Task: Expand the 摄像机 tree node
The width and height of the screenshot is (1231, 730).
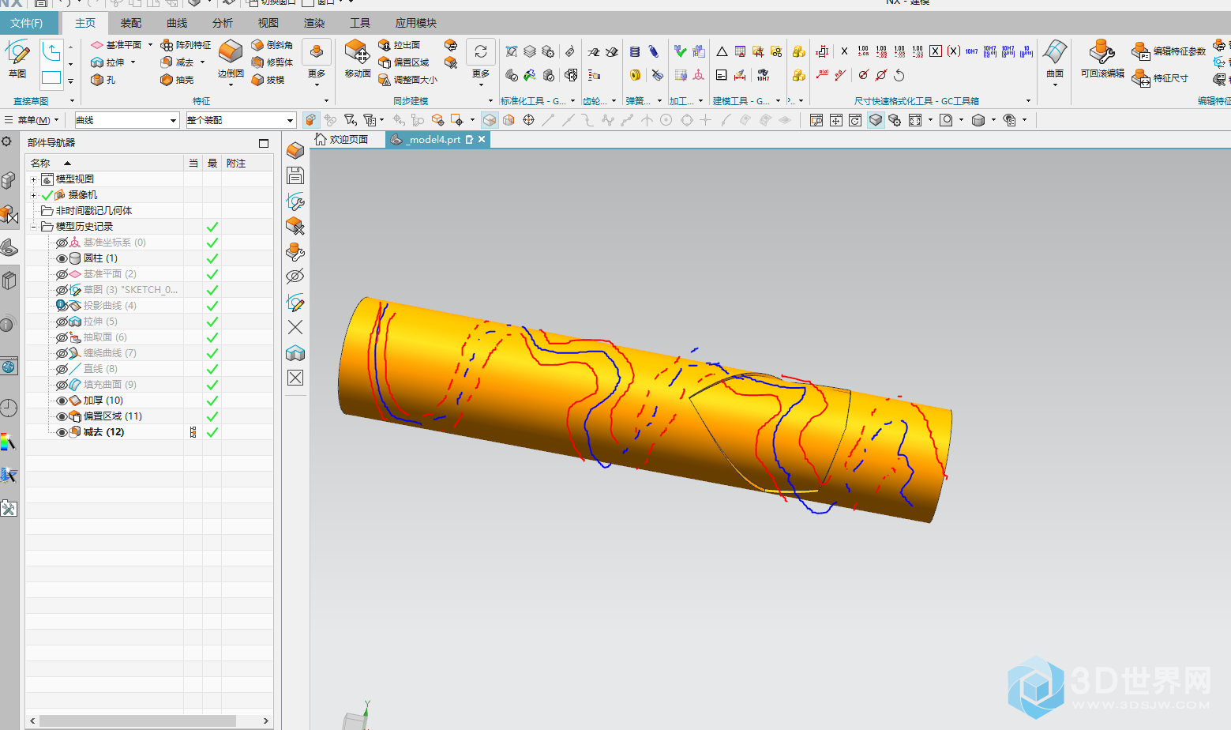Action: click(33, 195)
